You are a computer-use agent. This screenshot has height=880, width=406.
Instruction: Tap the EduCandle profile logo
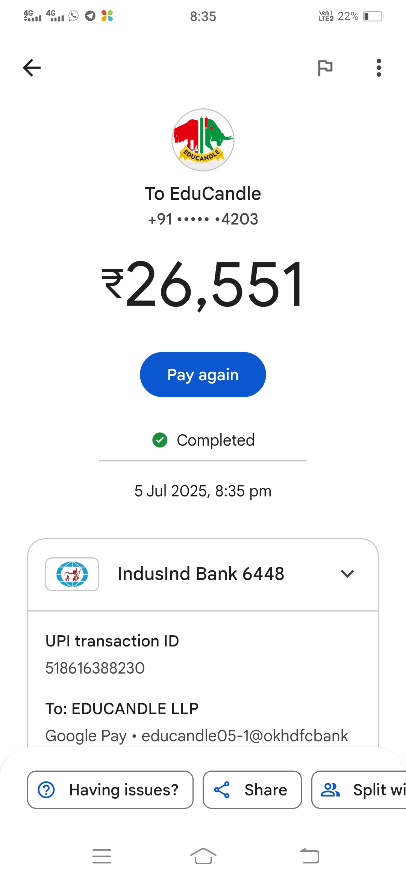(203, 140)
